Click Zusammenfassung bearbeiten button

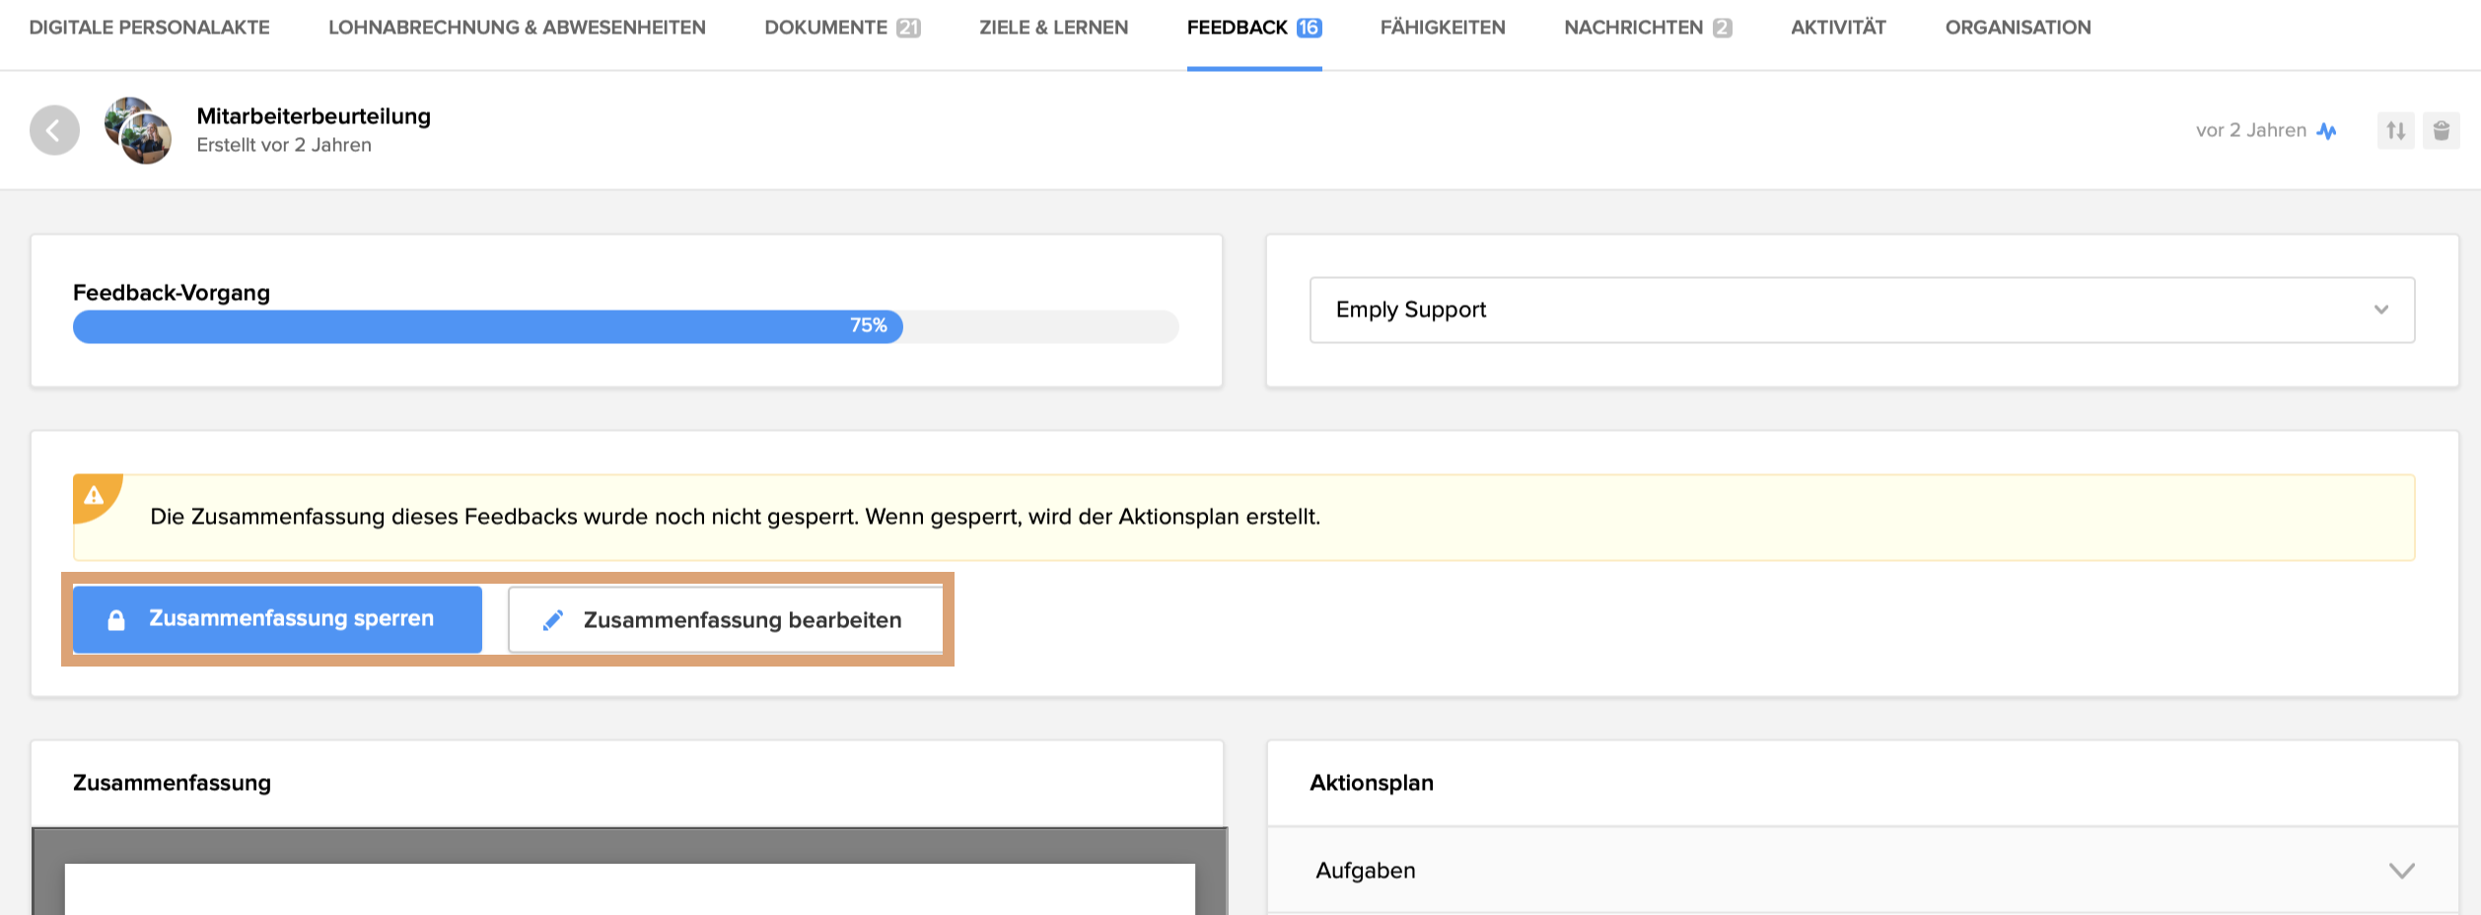coord(725,620)
